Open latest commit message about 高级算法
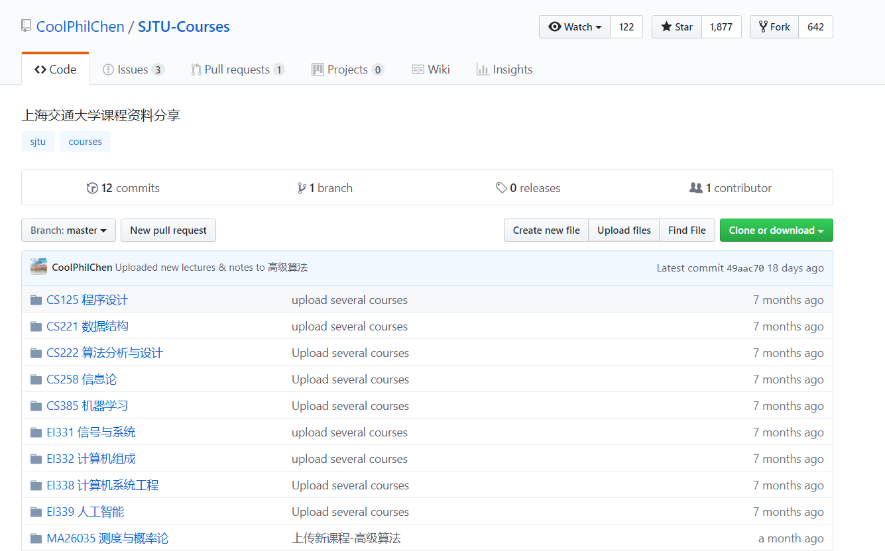The height and width of the screenshot is (551, 885). click(211, 268)
